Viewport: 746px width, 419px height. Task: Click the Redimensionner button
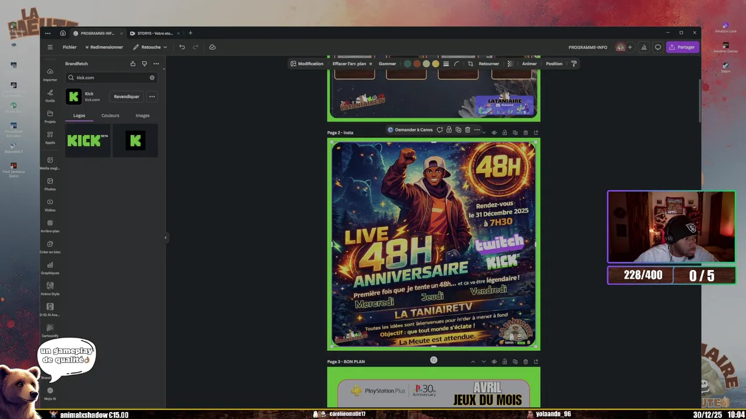[104, 47]
